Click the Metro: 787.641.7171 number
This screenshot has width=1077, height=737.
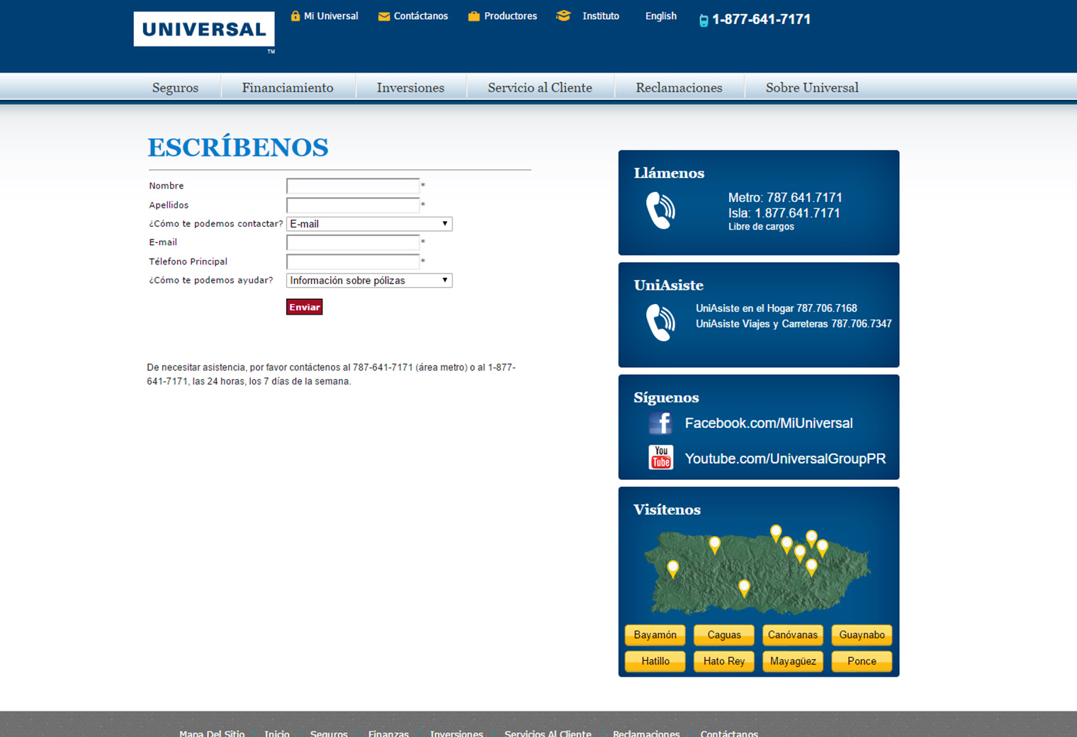point(785,198)
